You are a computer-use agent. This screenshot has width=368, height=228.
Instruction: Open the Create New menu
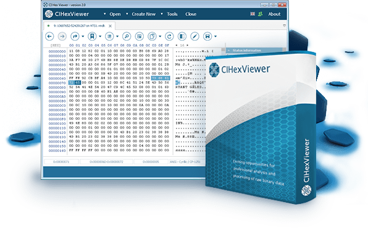point(144,14)
